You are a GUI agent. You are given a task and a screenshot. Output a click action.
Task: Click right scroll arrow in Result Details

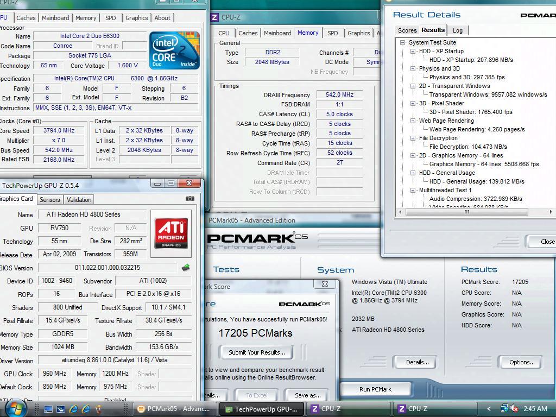[551, 212]
